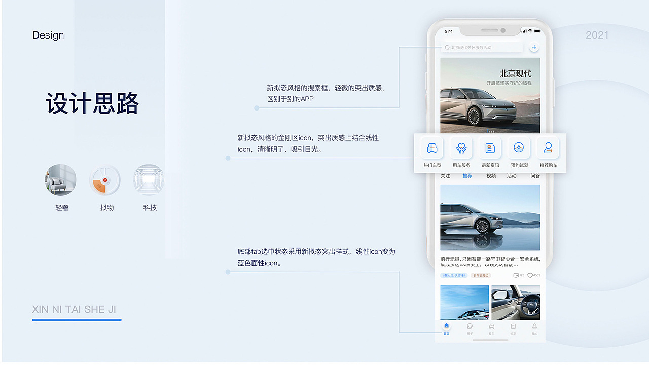
Task: Open 用车服务 heart-hands icon
Action: pos(461,148)
